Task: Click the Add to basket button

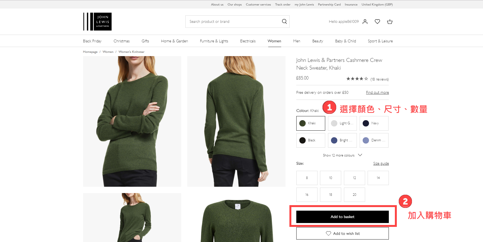Action: point(342,217)
